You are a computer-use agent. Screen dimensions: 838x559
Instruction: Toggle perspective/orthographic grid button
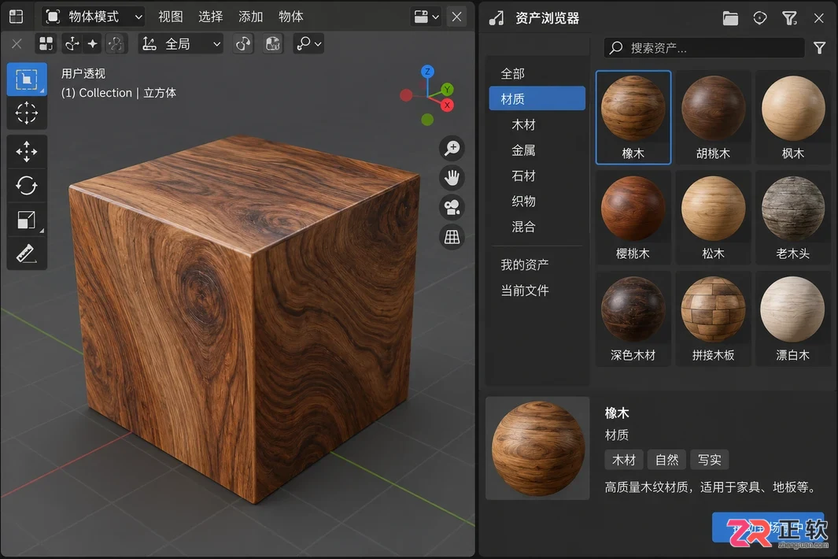452,236
